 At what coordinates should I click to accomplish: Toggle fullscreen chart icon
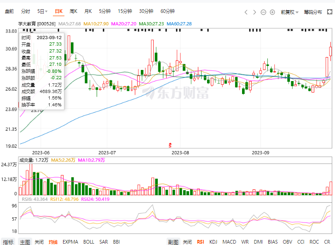click(x=329, y=12)
